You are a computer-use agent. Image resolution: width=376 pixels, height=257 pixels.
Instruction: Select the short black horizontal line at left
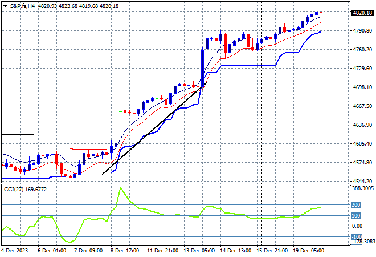click(x=18, y=134)
